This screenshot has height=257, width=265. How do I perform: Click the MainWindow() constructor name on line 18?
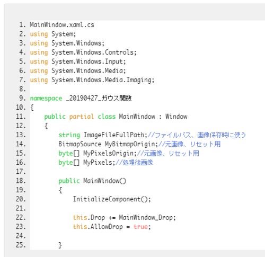(105, 181)
